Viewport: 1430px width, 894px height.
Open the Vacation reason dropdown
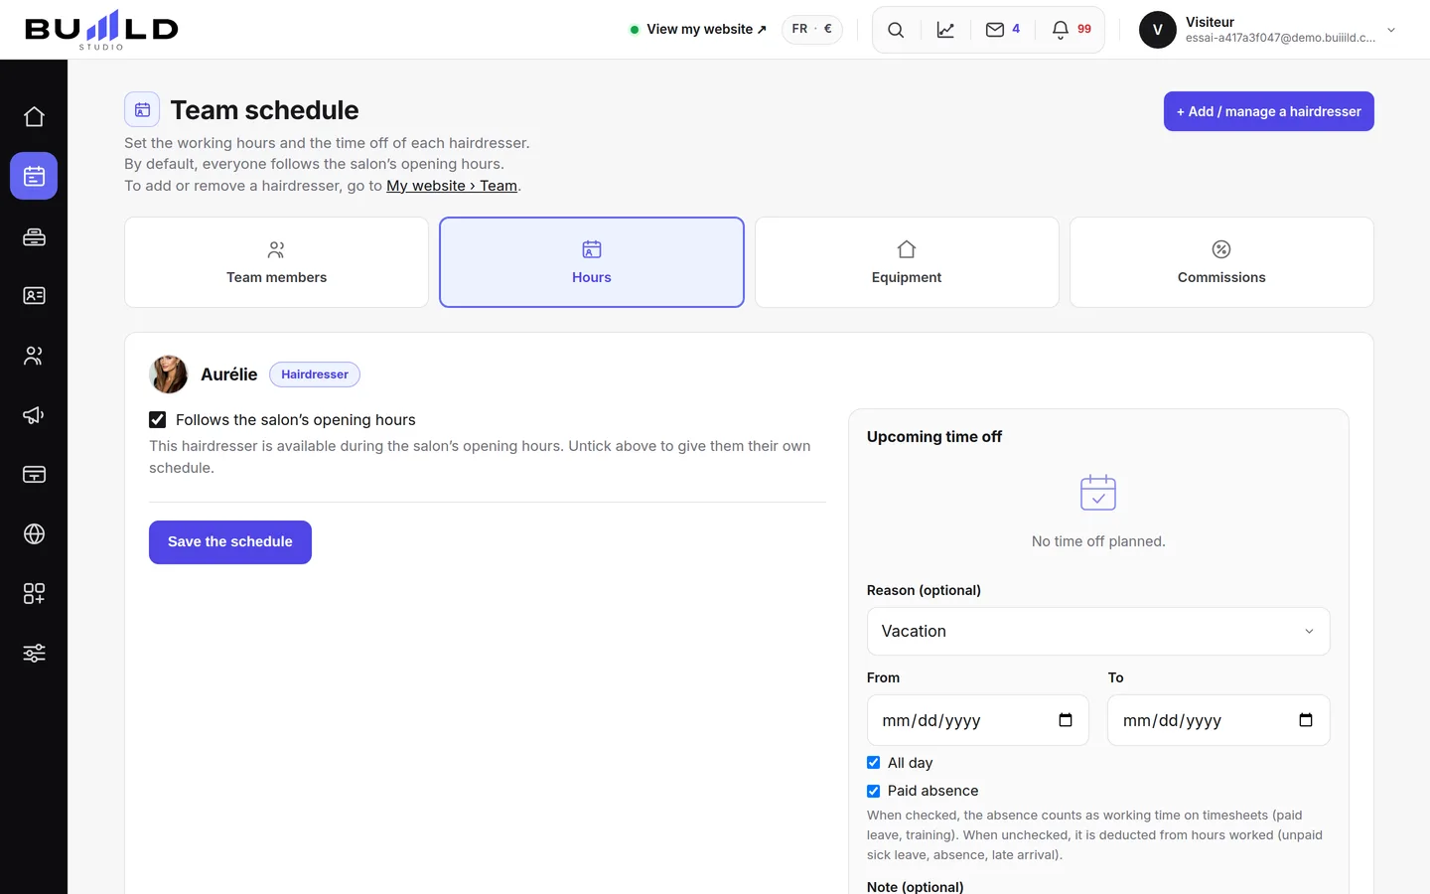pyautogui.click(x=1098, y=632)
